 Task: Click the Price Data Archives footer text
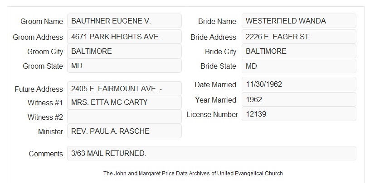coord(193,174)
